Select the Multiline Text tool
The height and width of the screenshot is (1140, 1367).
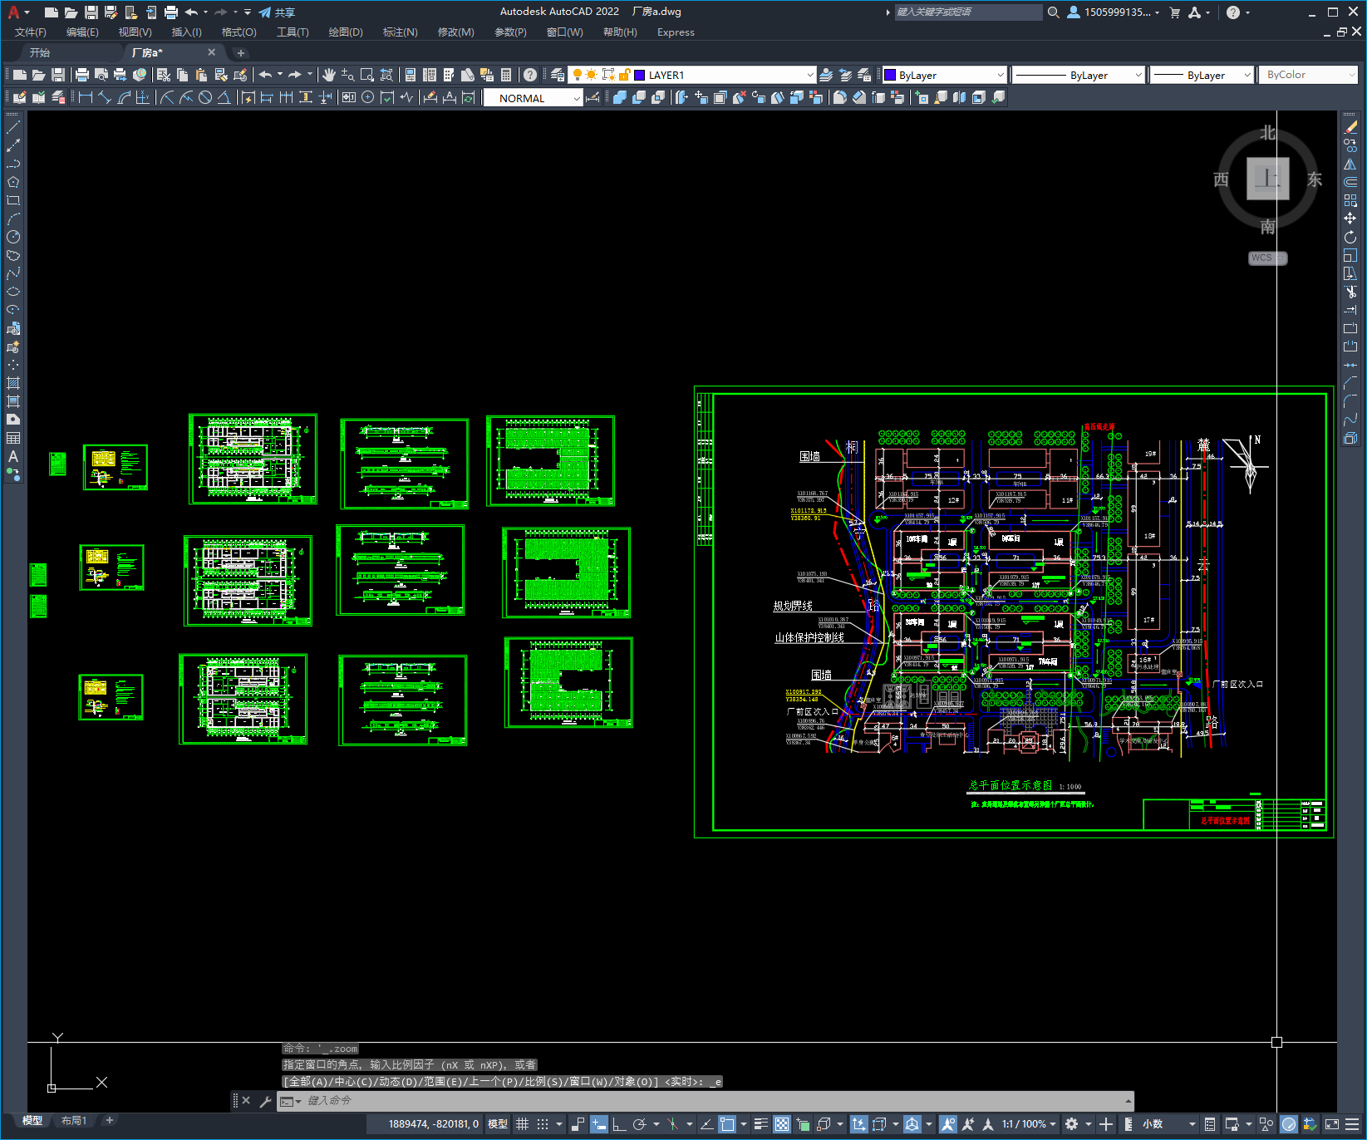tap(13, 456)
